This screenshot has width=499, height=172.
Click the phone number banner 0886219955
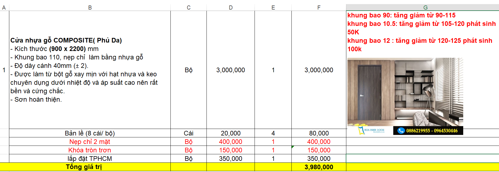(x=432, y=131)
